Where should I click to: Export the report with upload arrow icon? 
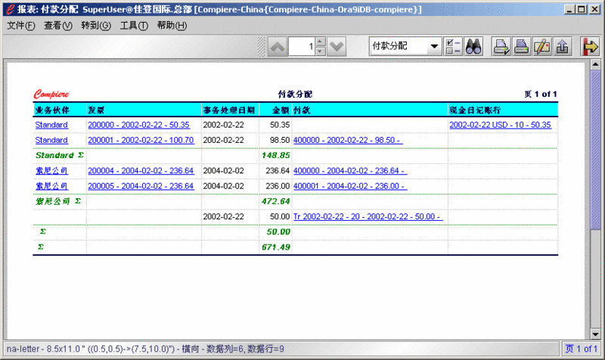click(562, 47)
